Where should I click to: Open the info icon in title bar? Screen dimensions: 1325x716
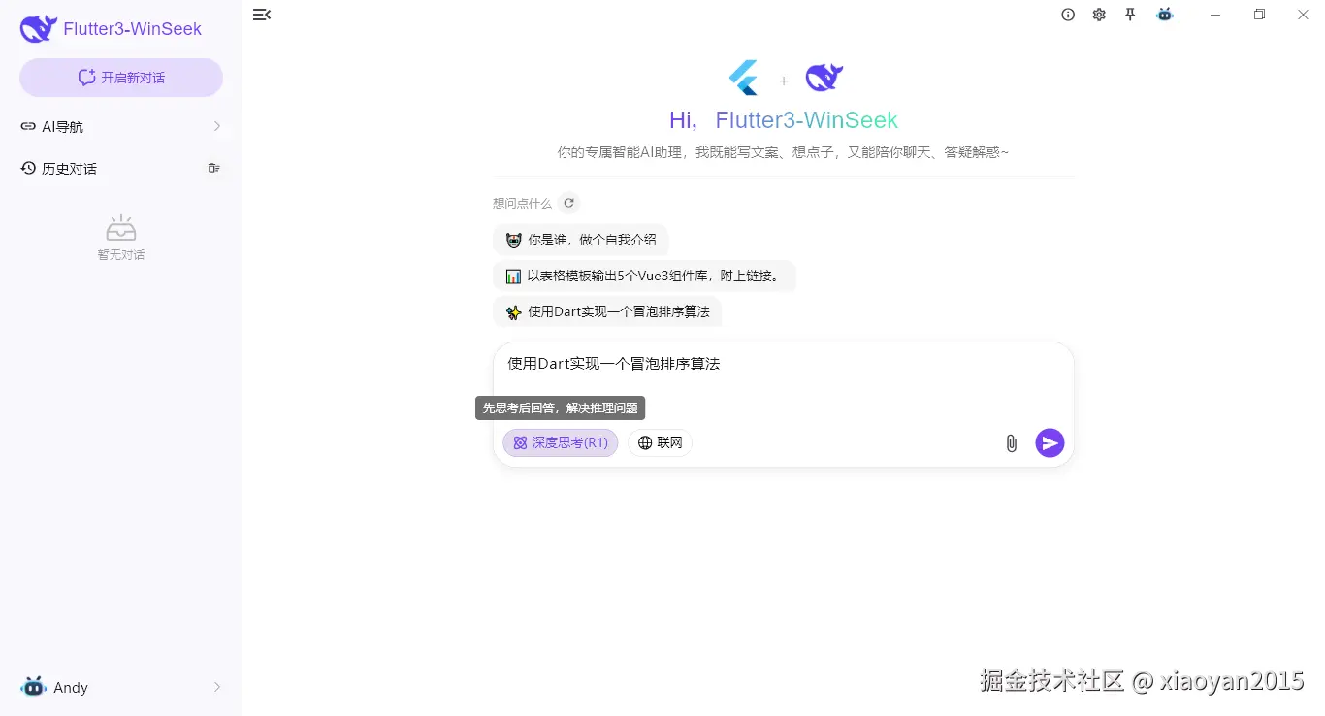coord(1068,15)
